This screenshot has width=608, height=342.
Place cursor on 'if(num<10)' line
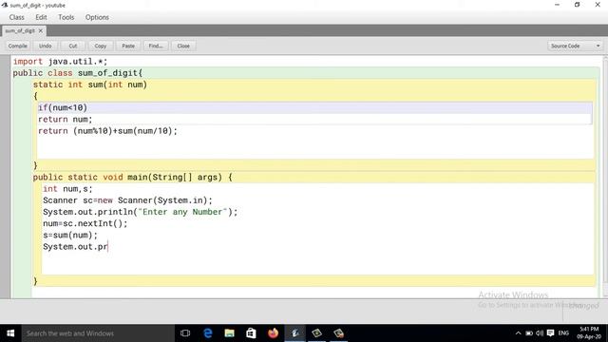pos(63,107)
